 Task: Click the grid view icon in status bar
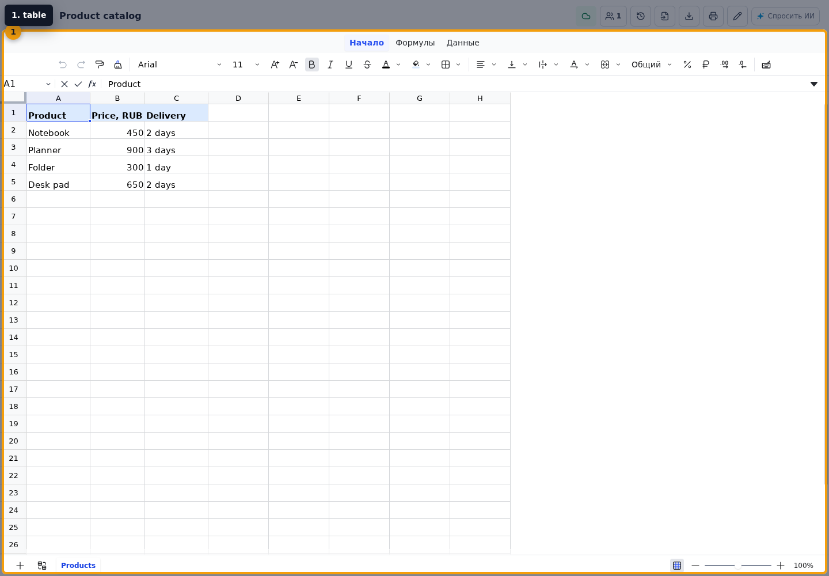click(677, 566)
